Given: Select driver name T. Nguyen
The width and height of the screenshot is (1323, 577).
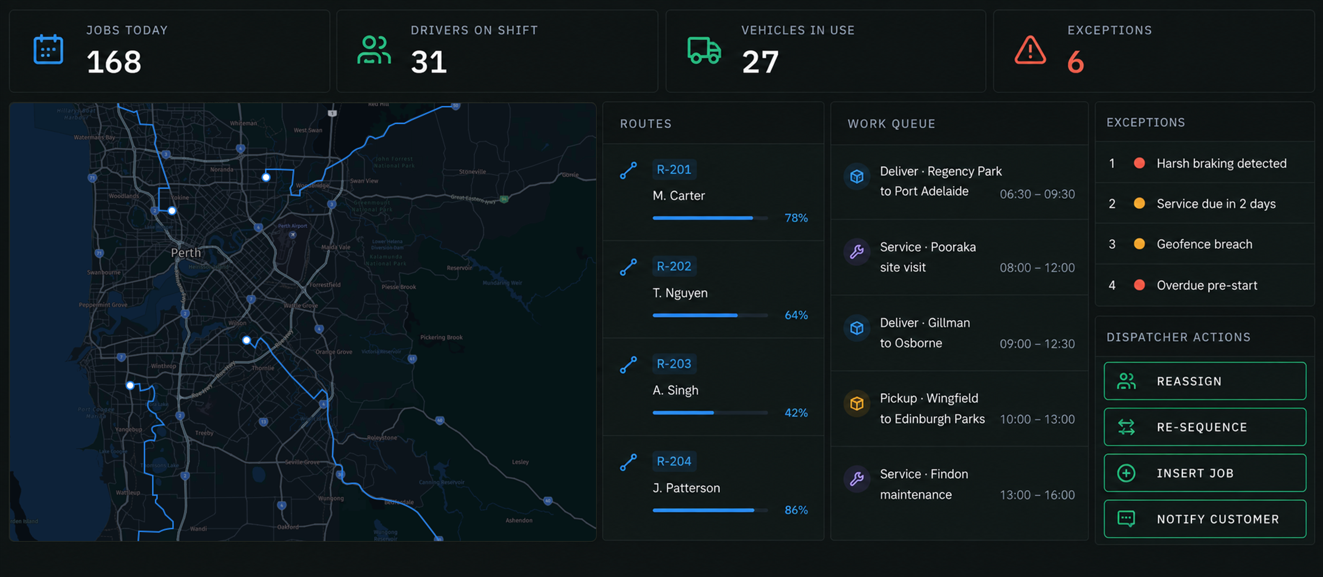Looking at the screenshot, I should coord(680,293).
